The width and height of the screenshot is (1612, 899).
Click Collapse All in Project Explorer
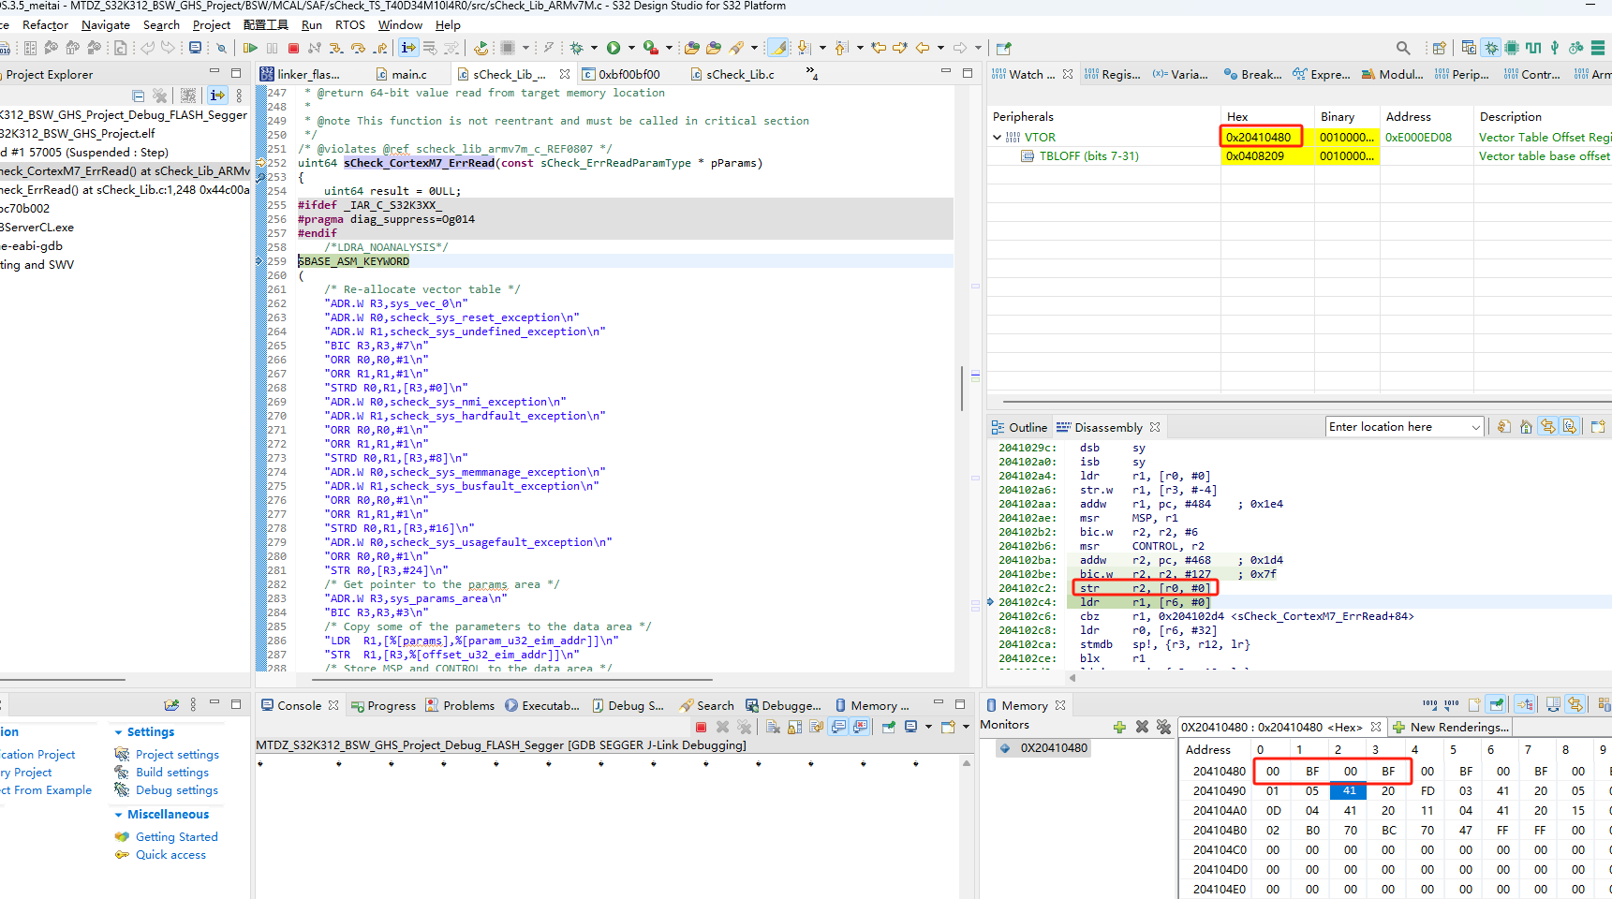[138, 96]
